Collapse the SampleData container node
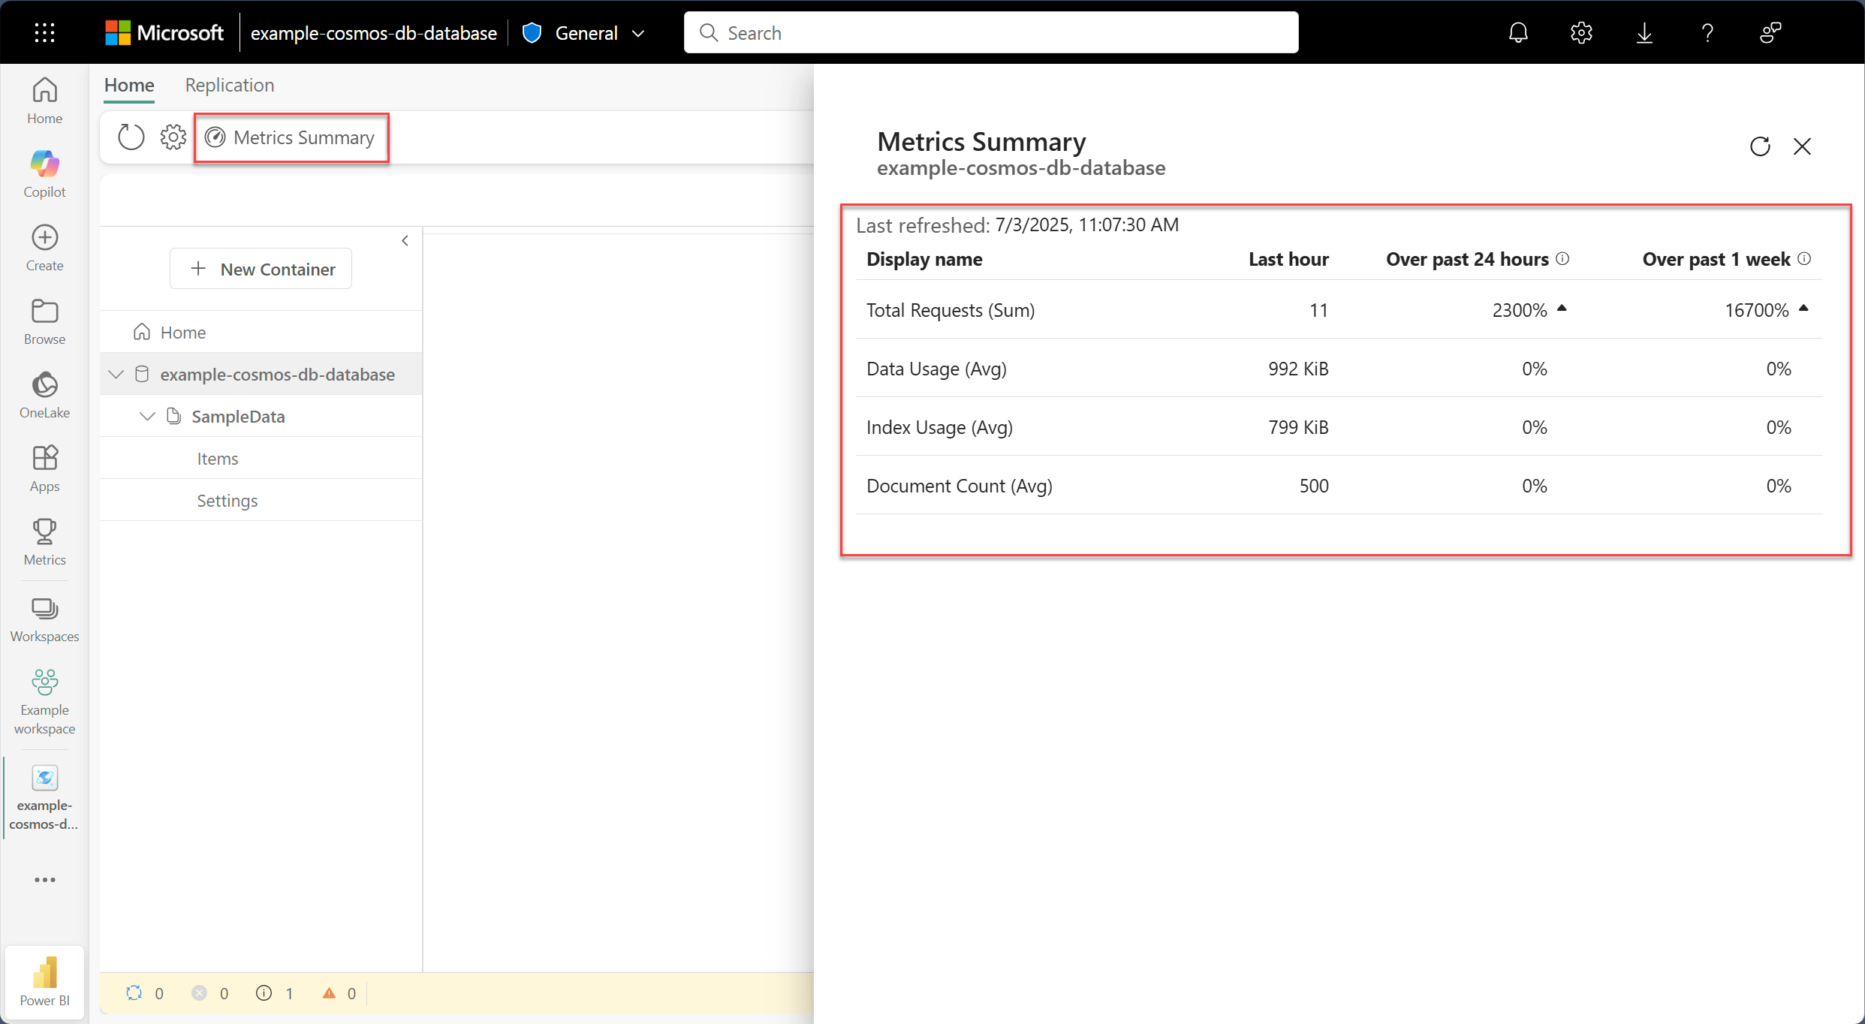 (148, 417)
